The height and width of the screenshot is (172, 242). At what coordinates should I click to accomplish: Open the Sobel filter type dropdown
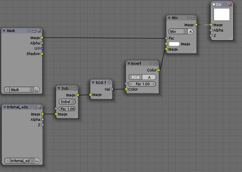(x=67, y=102)
